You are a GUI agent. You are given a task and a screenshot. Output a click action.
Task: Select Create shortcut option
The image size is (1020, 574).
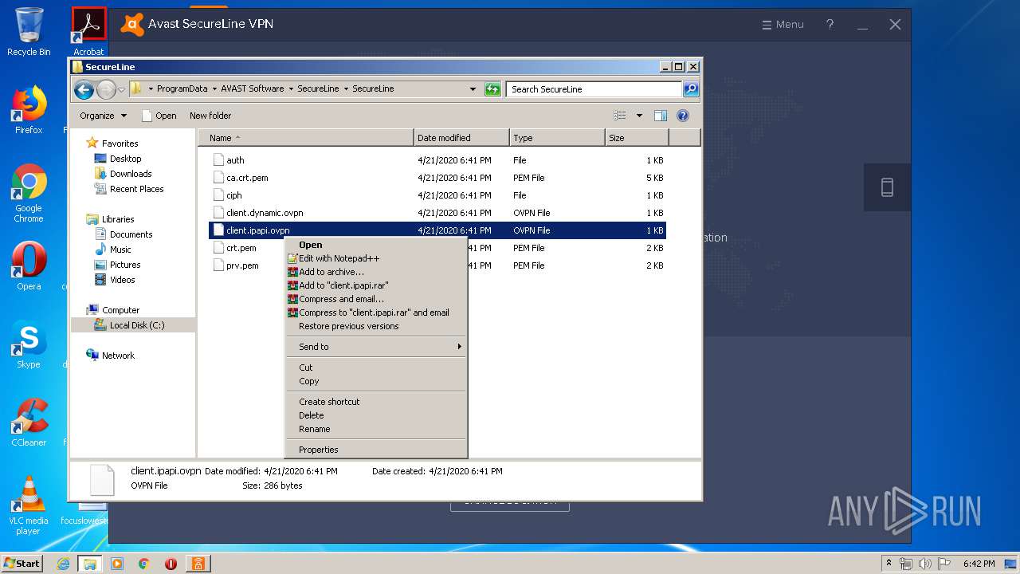(x=375, y=402)
